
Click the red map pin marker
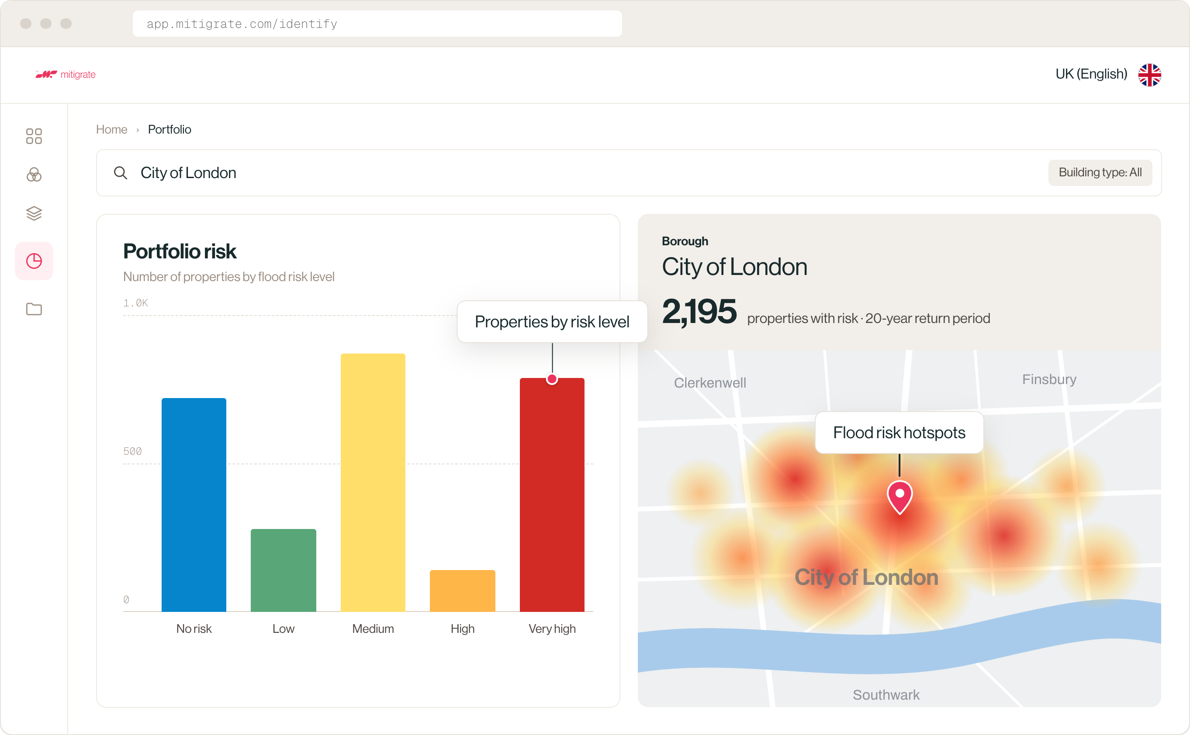coord(899,497)
